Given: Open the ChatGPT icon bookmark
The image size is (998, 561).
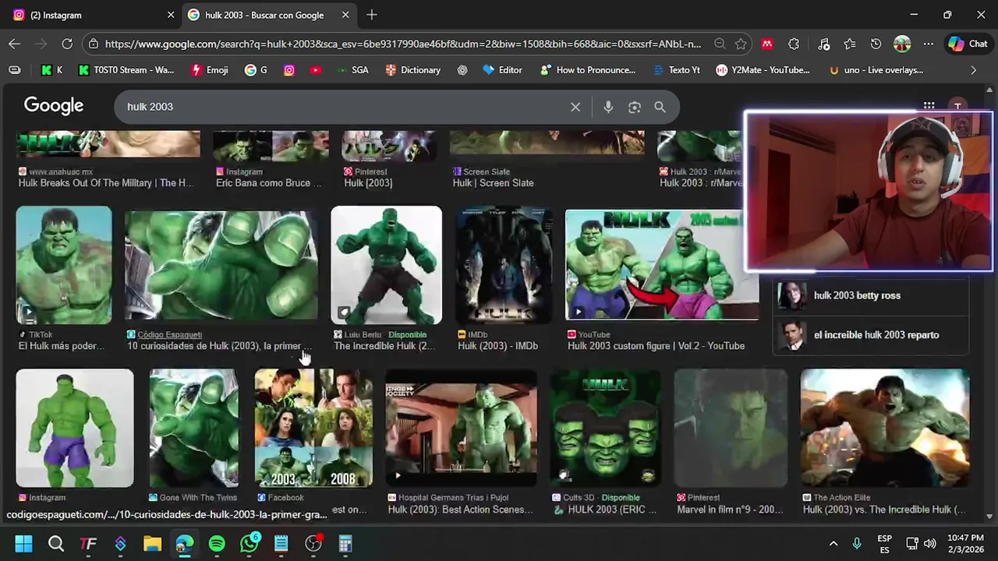Looking at the screenshot, I should pos(462,70).
